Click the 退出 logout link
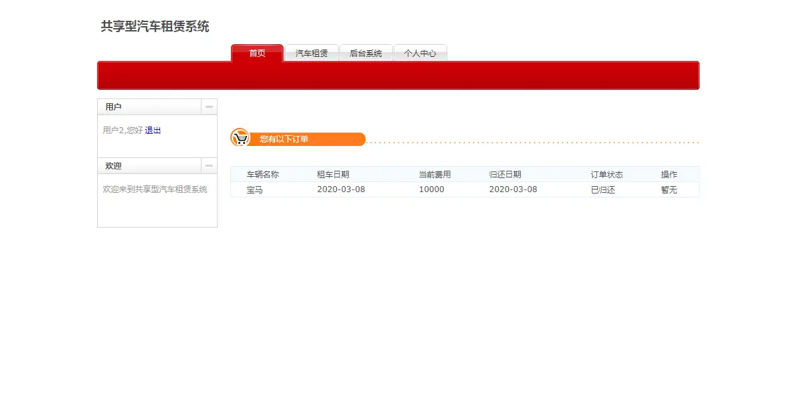This screenshot has height=393, width=786. 153,131
